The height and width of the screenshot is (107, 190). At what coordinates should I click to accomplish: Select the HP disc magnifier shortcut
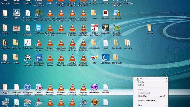point(28,57)
